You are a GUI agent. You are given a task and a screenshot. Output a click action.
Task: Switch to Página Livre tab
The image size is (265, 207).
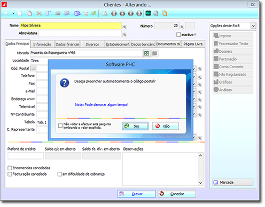[193, 44]
